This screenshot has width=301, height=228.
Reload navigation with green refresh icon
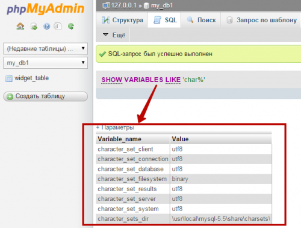tap(70, 27)
